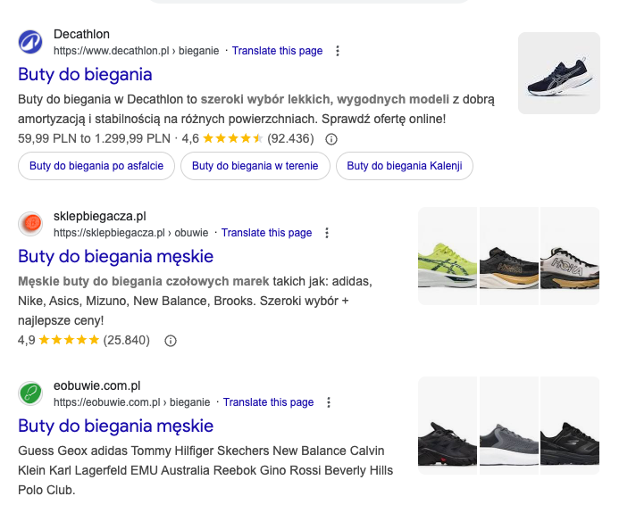Click the URL https://eobuwie.com.pl › bieganie
The height and width of the screenshot is (513, 636).
(132, 402)
